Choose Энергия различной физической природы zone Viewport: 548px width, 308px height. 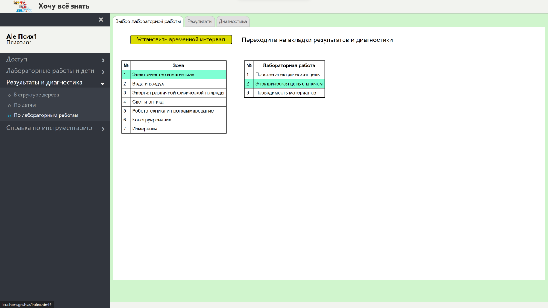click(178, 93)
